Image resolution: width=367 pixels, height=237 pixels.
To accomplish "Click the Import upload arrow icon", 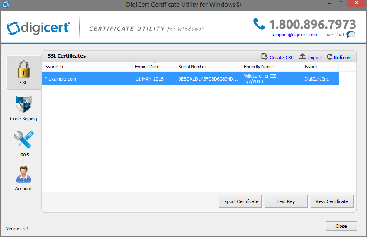I will tap(303, 56).
